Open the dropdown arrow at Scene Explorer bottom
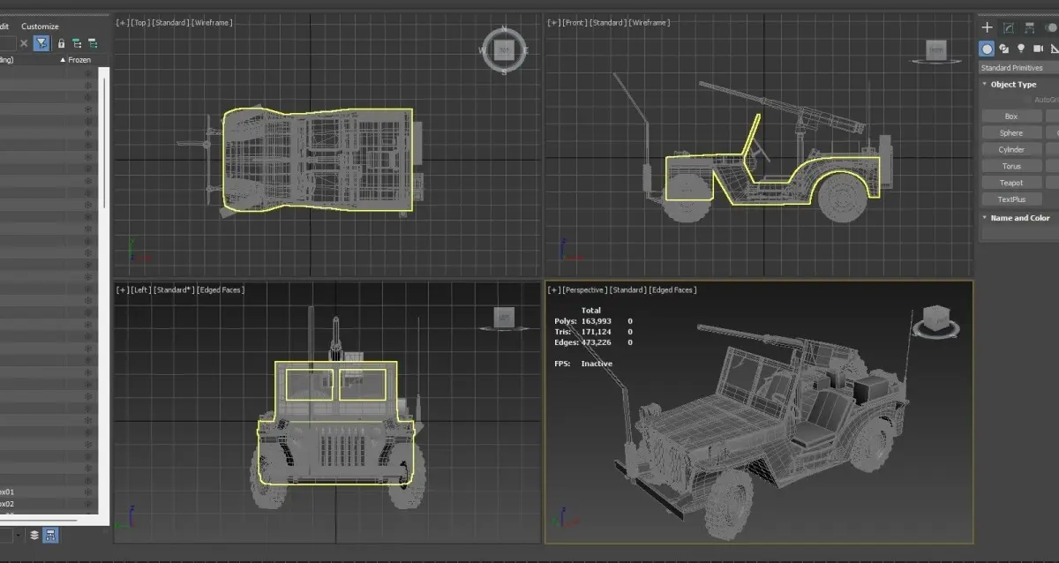The width and height of the screenshot is (1059, 563). pos(19,535)
